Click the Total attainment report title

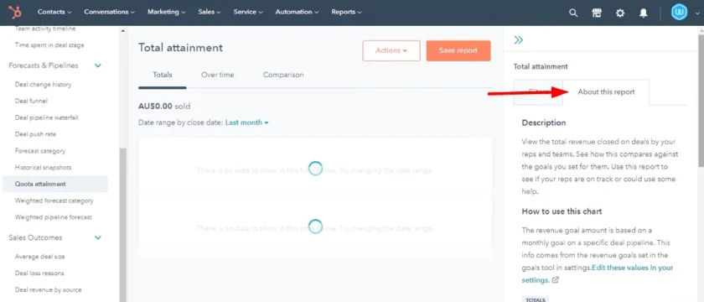(x=180, y=48)
